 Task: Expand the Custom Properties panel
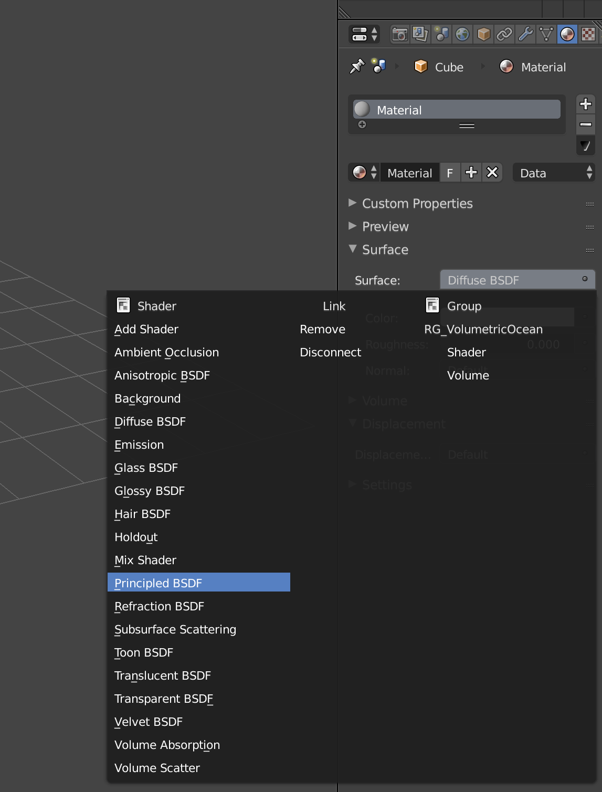[353, 203]
